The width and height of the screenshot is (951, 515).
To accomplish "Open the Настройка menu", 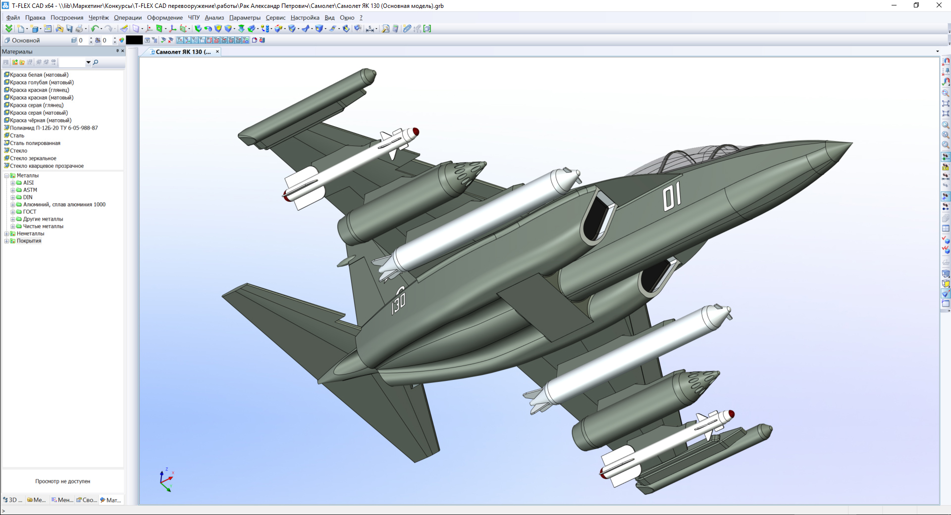I will [305, 18].
